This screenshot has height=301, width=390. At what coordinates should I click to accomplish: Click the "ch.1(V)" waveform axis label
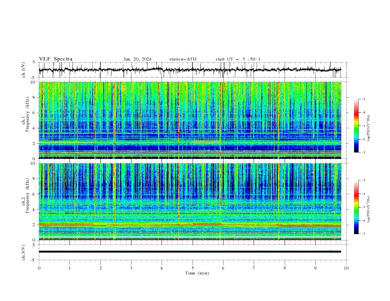click(24, 70)
